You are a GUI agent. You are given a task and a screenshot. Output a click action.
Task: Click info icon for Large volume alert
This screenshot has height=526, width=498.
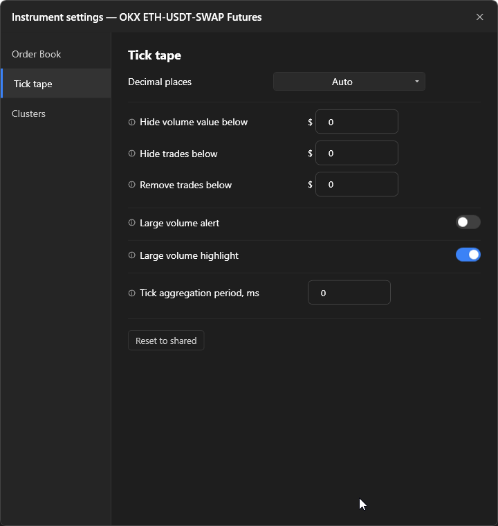[132, 223]
